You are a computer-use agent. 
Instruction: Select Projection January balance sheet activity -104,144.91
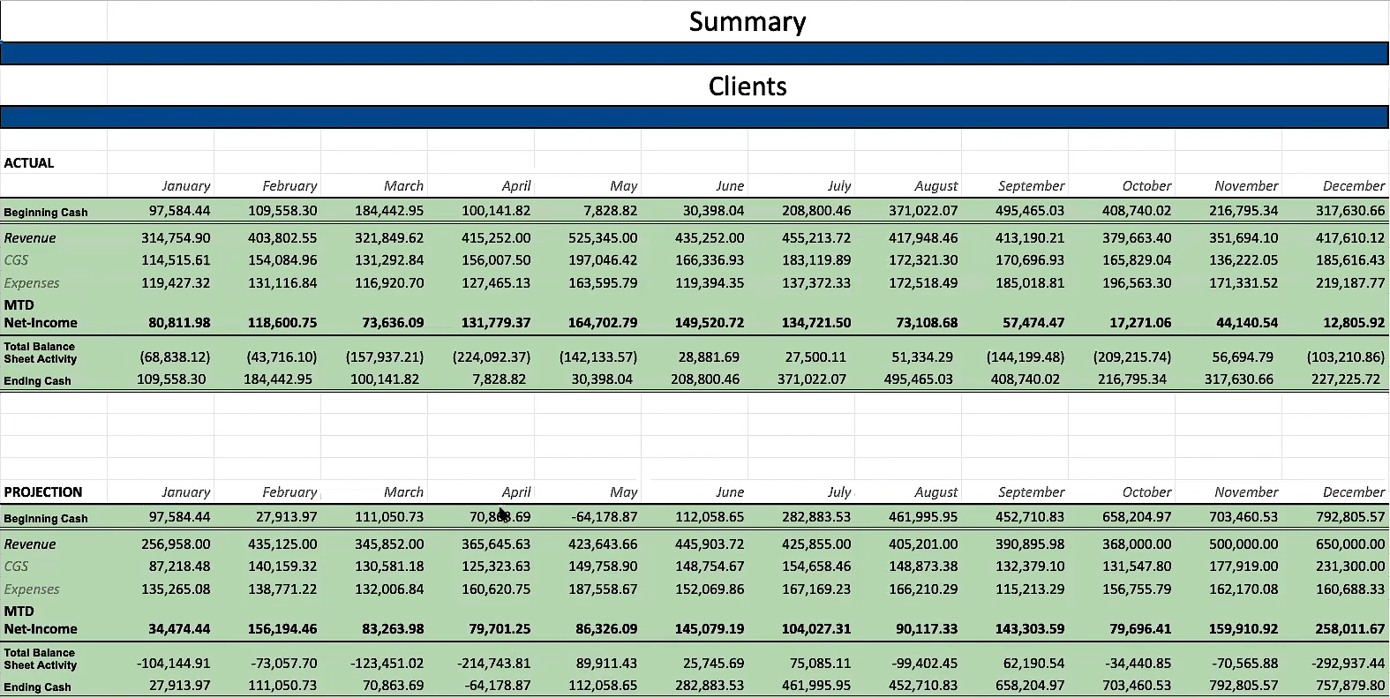pyautogui.click(x=173, y=664)
